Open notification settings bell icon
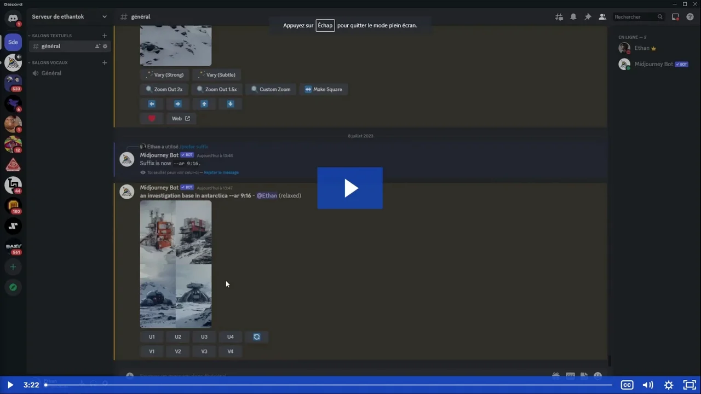 point(573,17)
